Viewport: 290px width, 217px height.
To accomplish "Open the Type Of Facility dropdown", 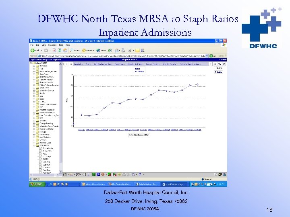I will click(x=153, y=64).
